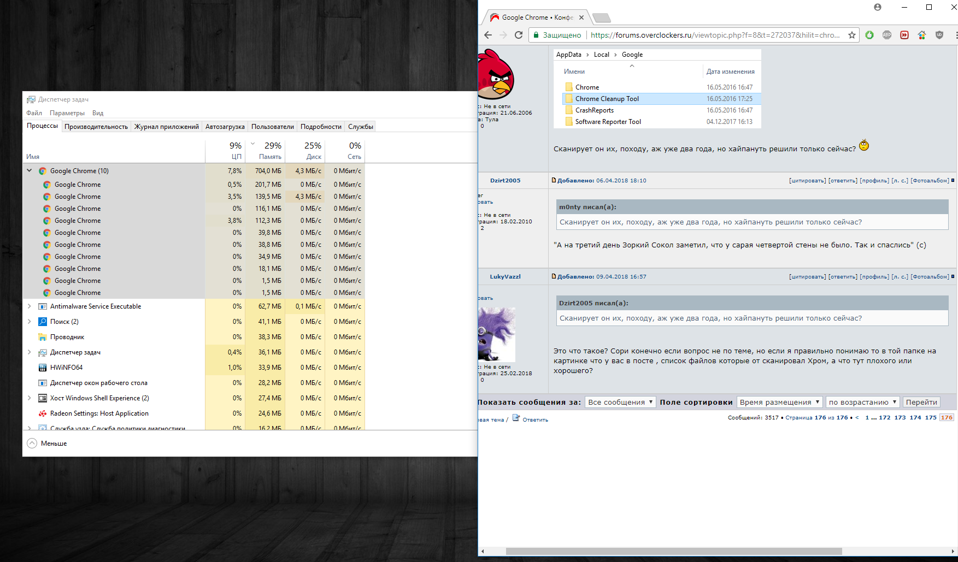This screenshot has width=958, height=562.
Task: Sort processes by Диск column
Action: click(305, 151)
